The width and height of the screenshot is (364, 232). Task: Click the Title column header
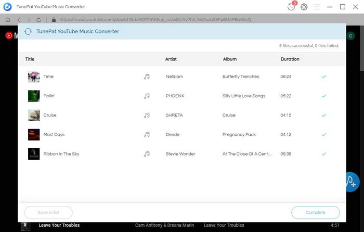tap(30, 59)
